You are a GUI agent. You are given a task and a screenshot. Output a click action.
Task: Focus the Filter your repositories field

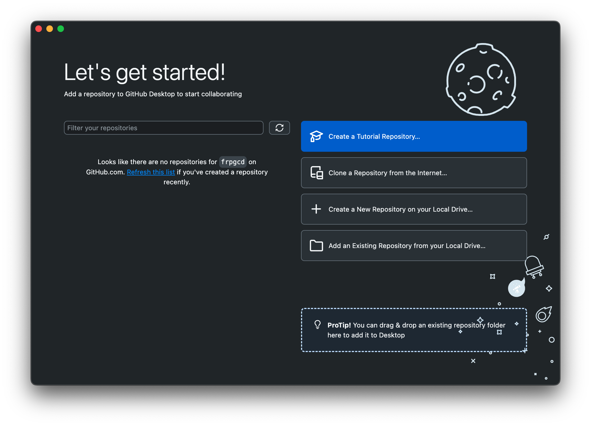[163, 128]
